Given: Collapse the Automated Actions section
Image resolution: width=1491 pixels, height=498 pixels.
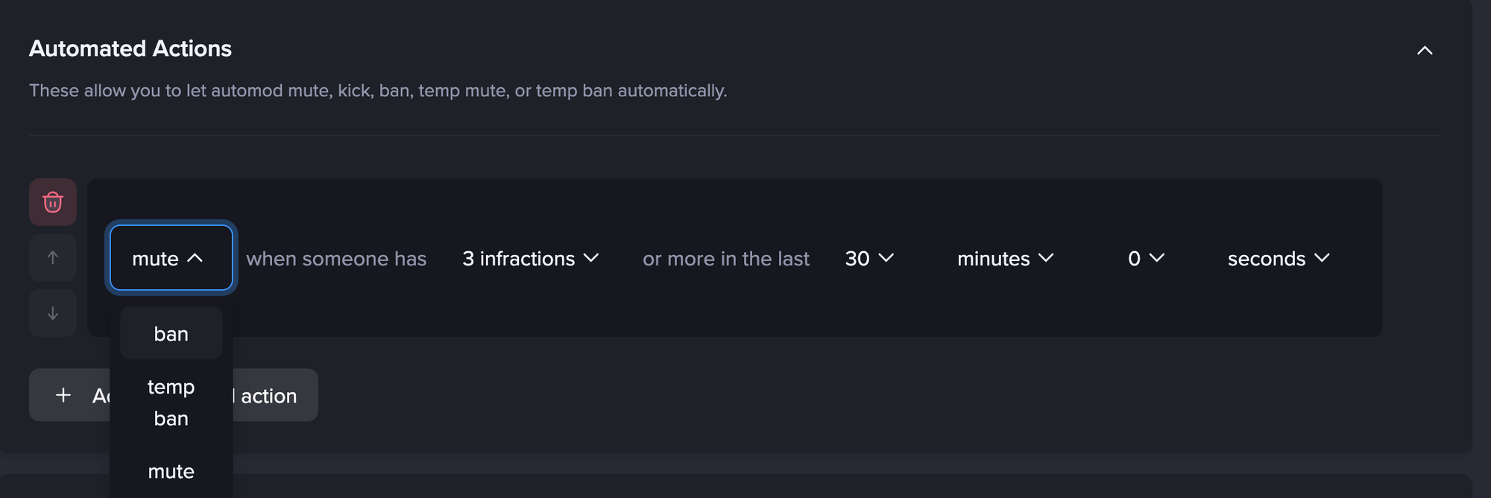Looking at the screenshot, I should 1425,51.
